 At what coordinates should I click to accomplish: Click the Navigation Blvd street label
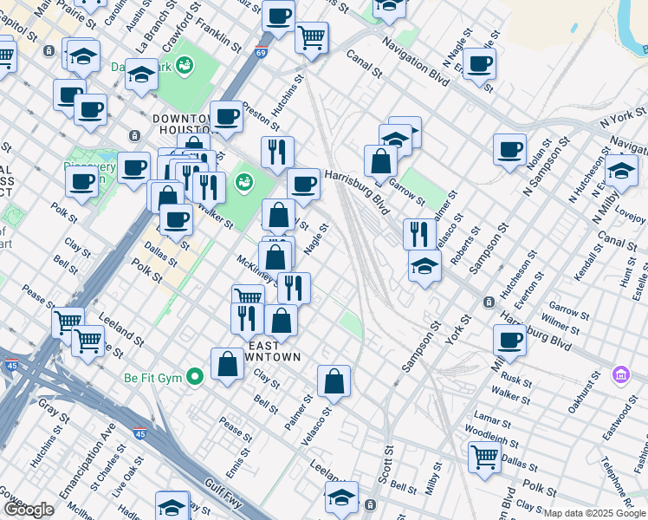(x=415, y=62)
